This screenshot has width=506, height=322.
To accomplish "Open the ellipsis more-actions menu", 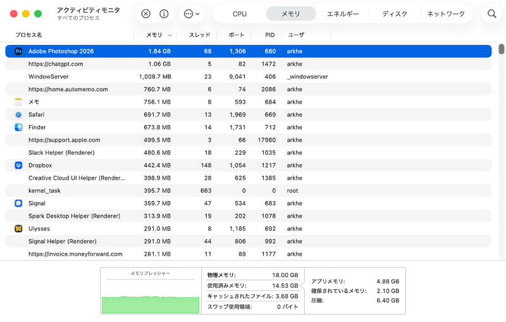I will pos(192,14).
